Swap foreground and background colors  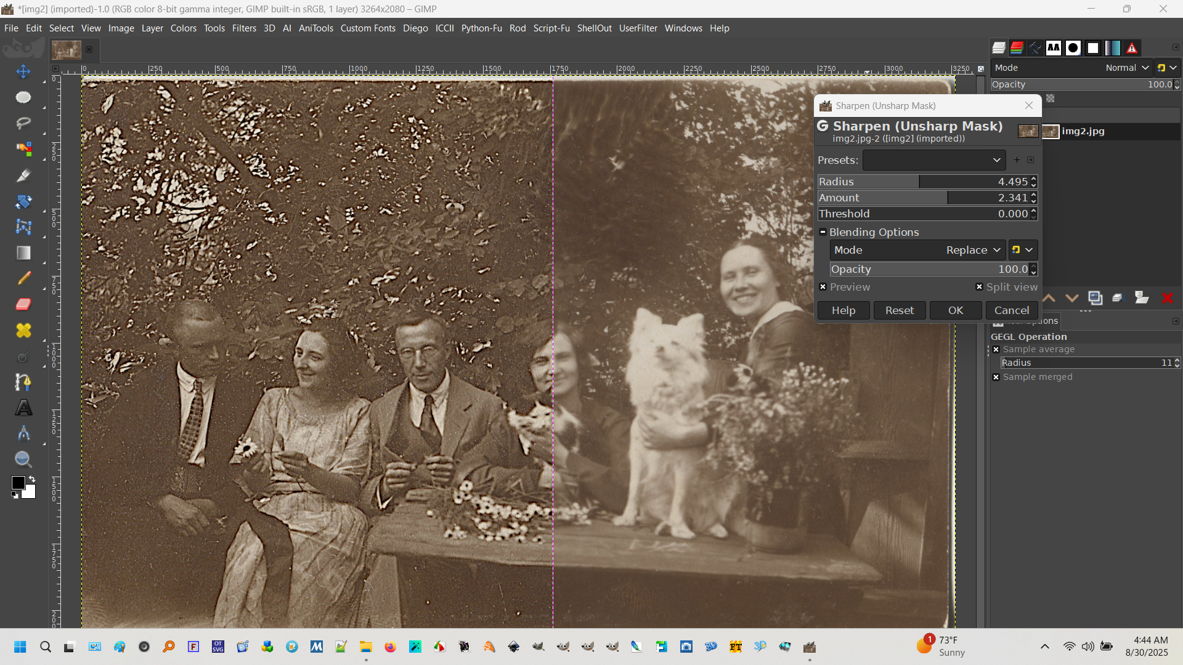point(32,478)
